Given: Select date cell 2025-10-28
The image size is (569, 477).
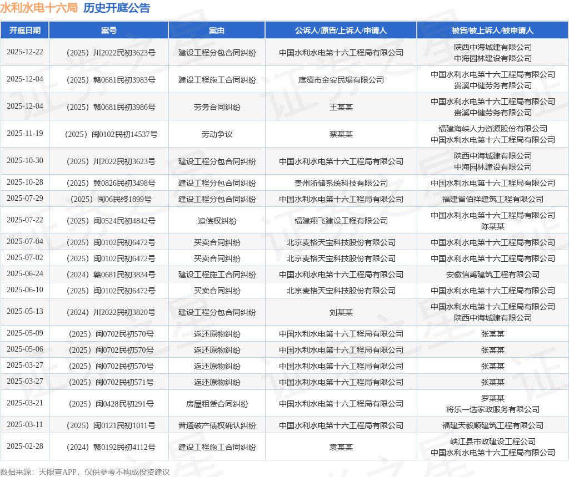Looking at the screenshot, I should point(25,182).
